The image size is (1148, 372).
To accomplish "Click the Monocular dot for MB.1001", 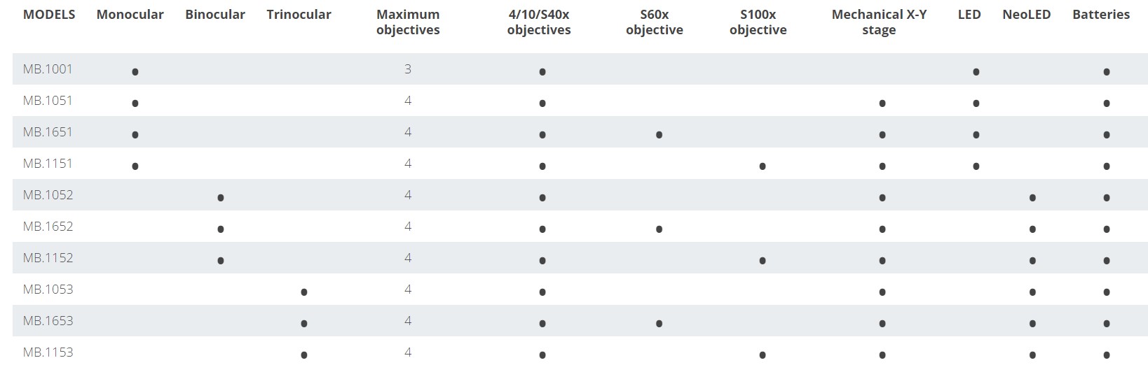I will tap(135, 72).
